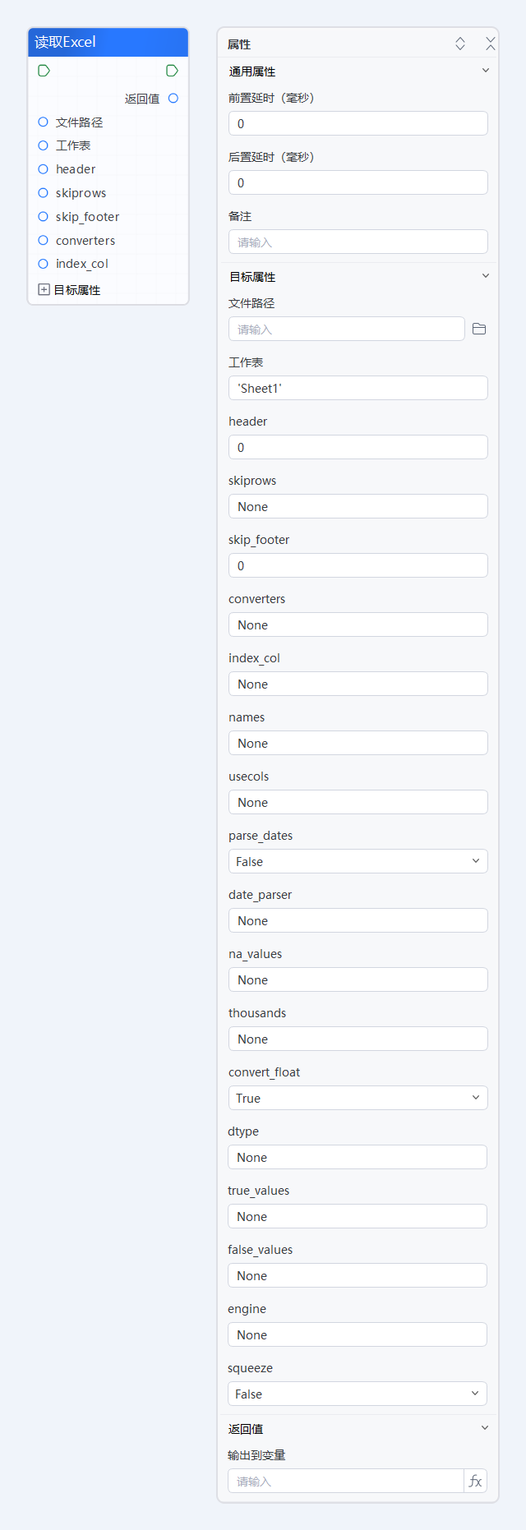Open the parse_dates dropdown
Screen dimensions: 526x1530
[x=358, y=861]
